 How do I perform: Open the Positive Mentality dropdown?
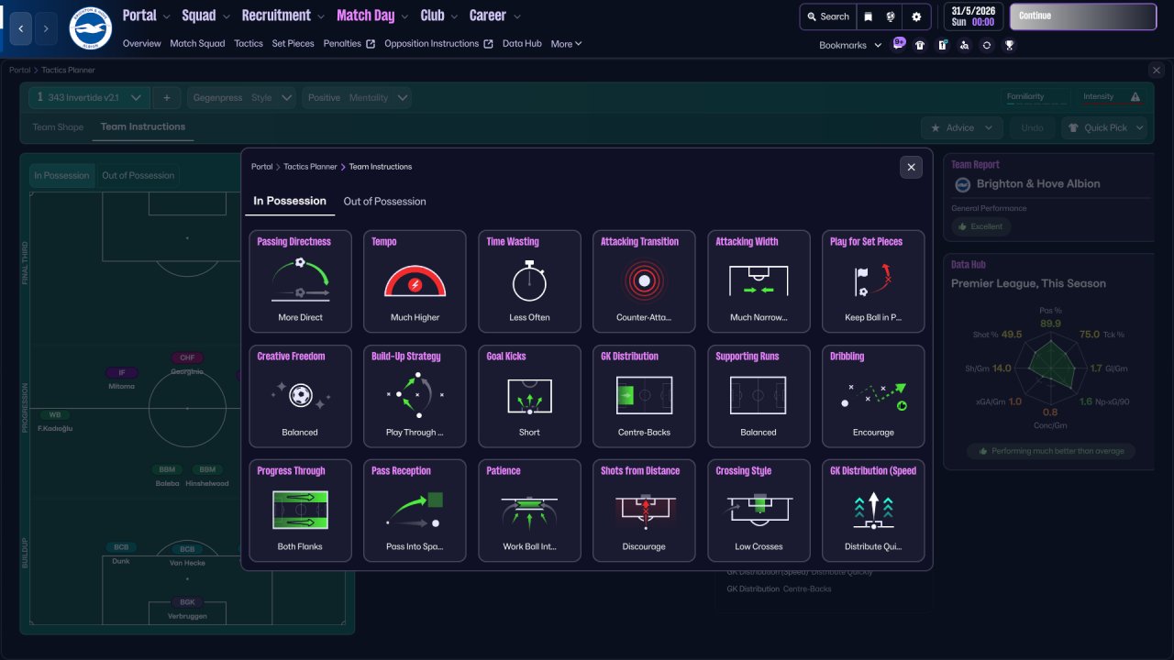[357, 97]
